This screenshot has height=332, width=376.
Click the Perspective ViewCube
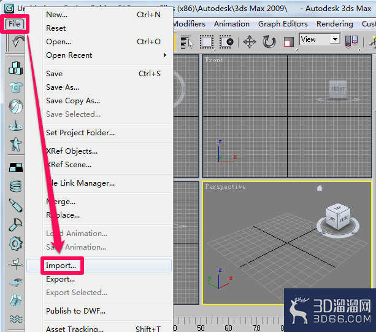coord(338,217)
